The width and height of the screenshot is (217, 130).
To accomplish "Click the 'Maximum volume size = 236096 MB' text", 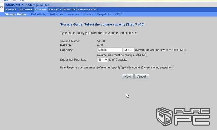I will (160, 50).
